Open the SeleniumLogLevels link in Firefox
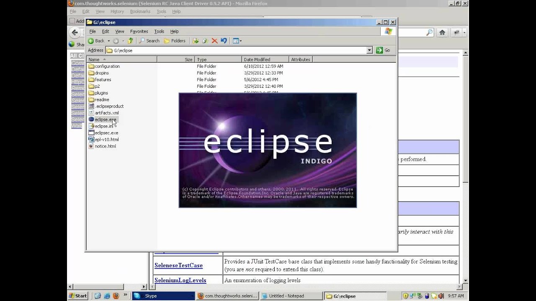Screen dimensions: 536x301 [x=180, y=280]
